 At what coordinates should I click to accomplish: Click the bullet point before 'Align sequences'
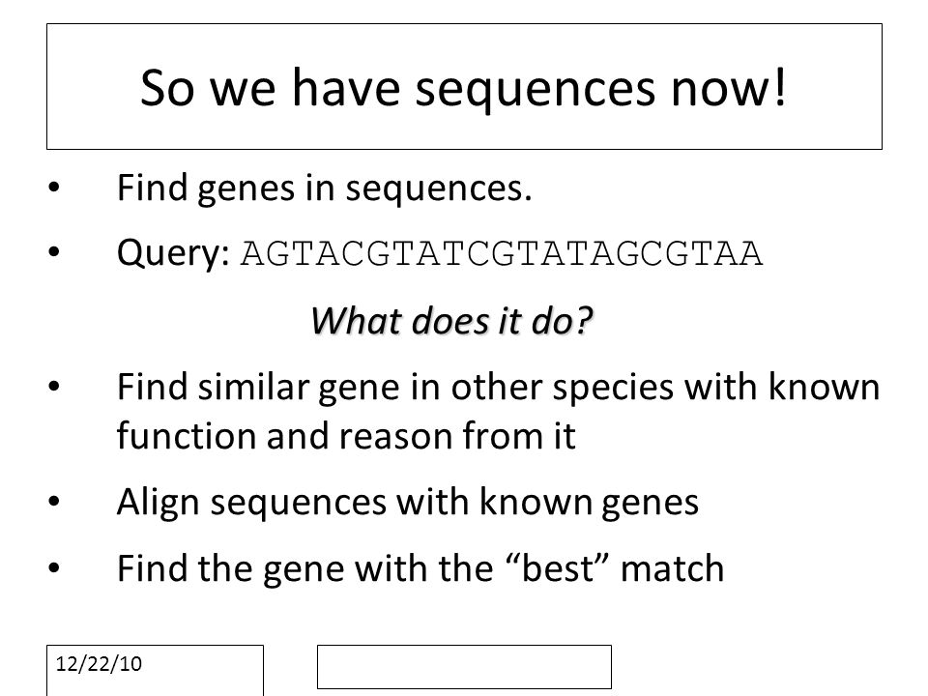pos(54,502)
